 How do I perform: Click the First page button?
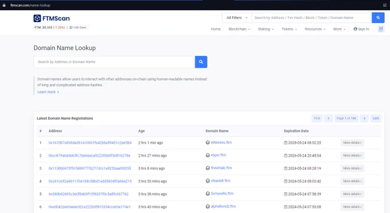317,118
